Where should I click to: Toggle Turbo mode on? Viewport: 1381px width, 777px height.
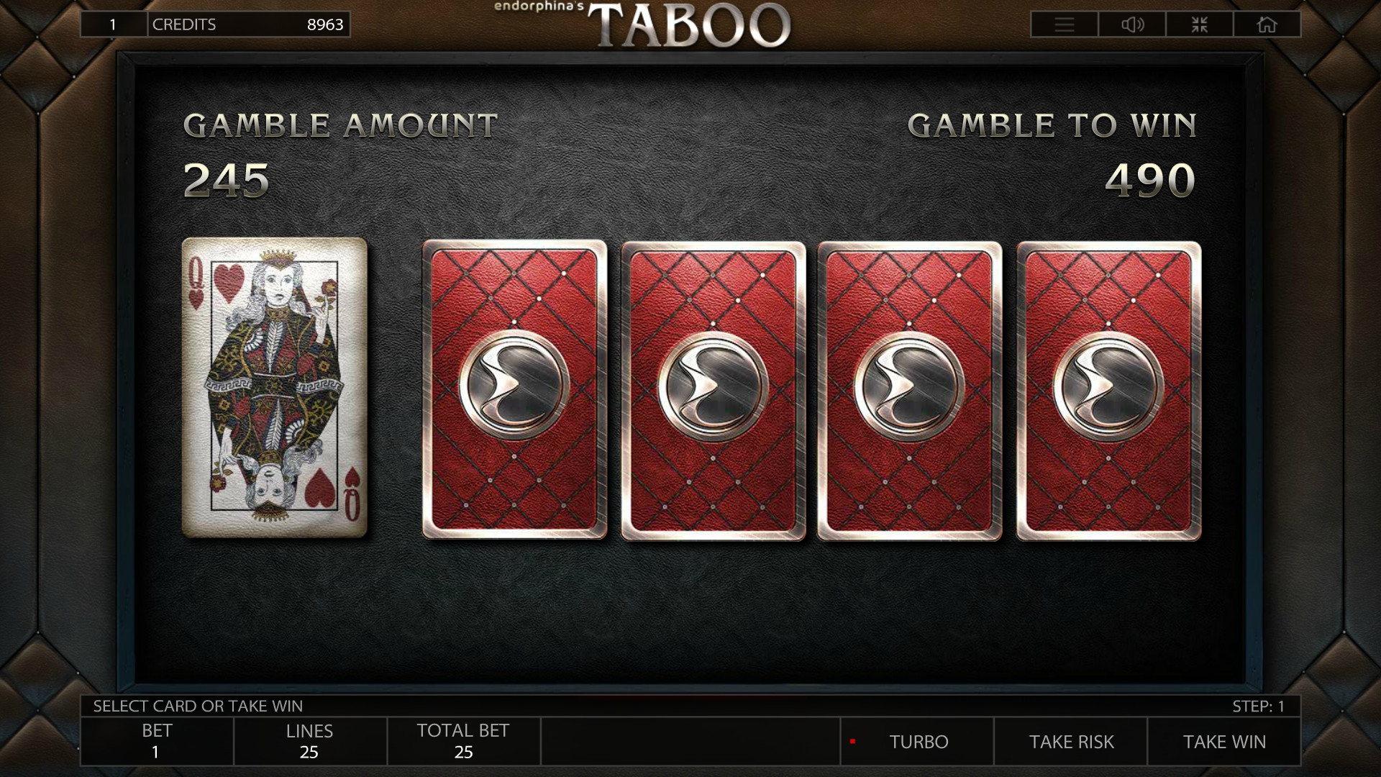point(917,741)
